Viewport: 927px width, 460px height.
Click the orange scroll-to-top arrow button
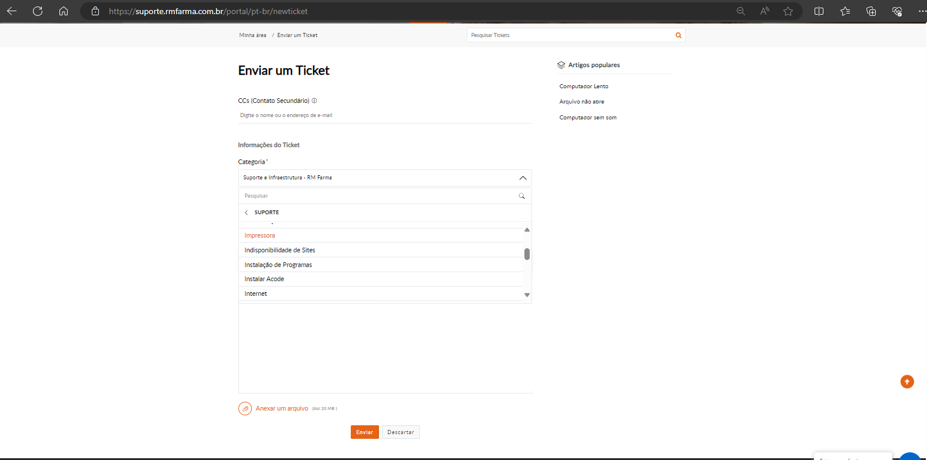click(907, 382)
